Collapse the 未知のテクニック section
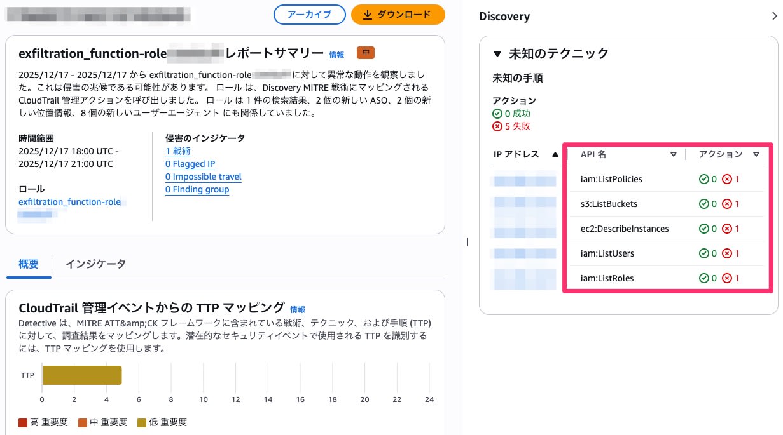 tap(497, 54)
